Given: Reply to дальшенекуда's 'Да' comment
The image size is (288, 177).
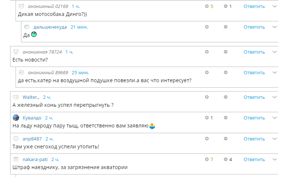Looking at the screenshot, I should [254, 27].
